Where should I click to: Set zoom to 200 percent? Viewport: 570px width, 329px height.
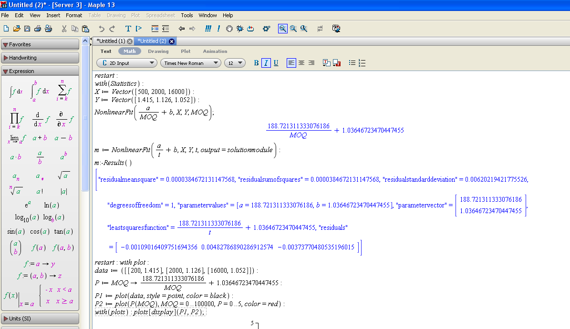(304, 29)
